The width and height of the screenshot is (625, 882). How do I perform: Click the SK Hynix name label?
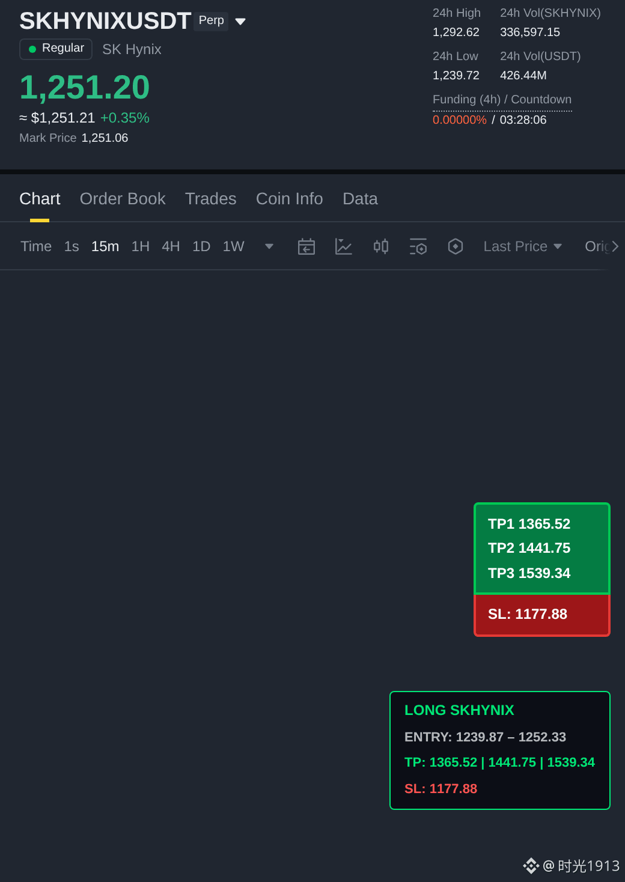coord(132,49)
